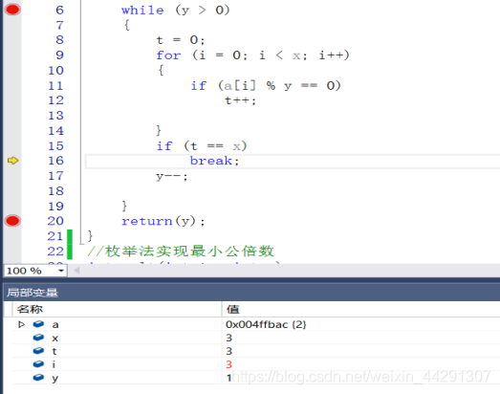Click the return(y); statement

pyautogui.click(x=163, y=221)
